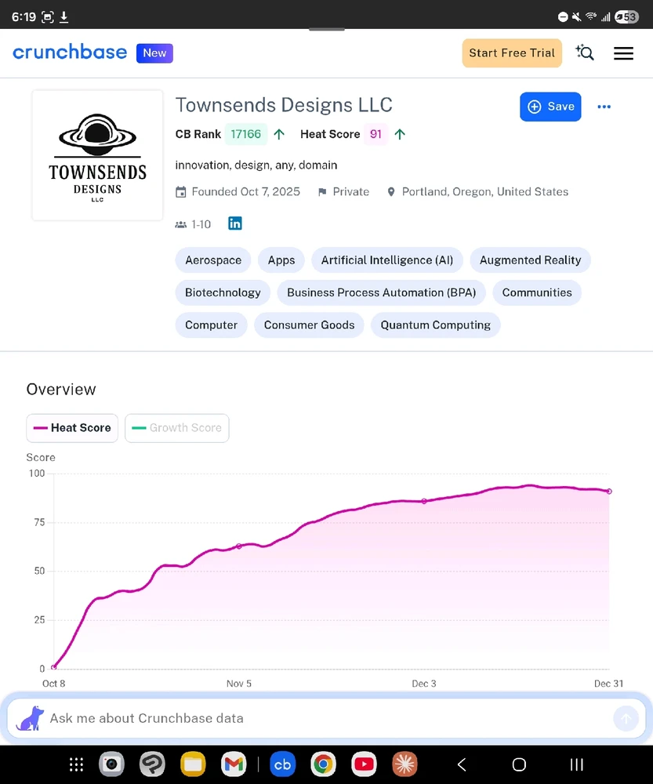
Task: Click the Save button
Action: tap(550, 107)
